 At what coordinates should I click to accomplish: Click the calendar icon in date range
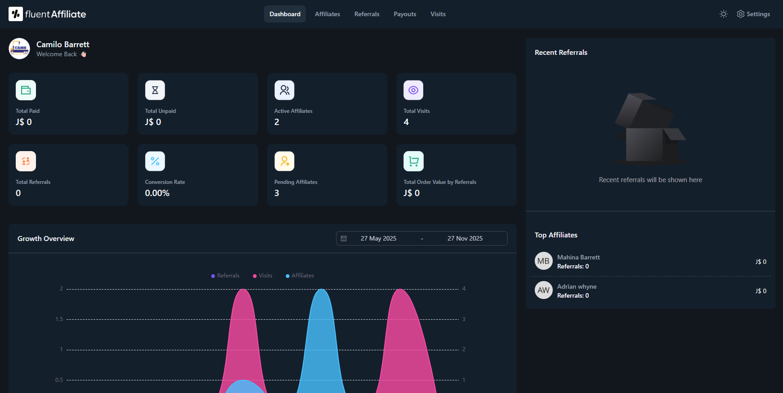[x=344, y=238]
